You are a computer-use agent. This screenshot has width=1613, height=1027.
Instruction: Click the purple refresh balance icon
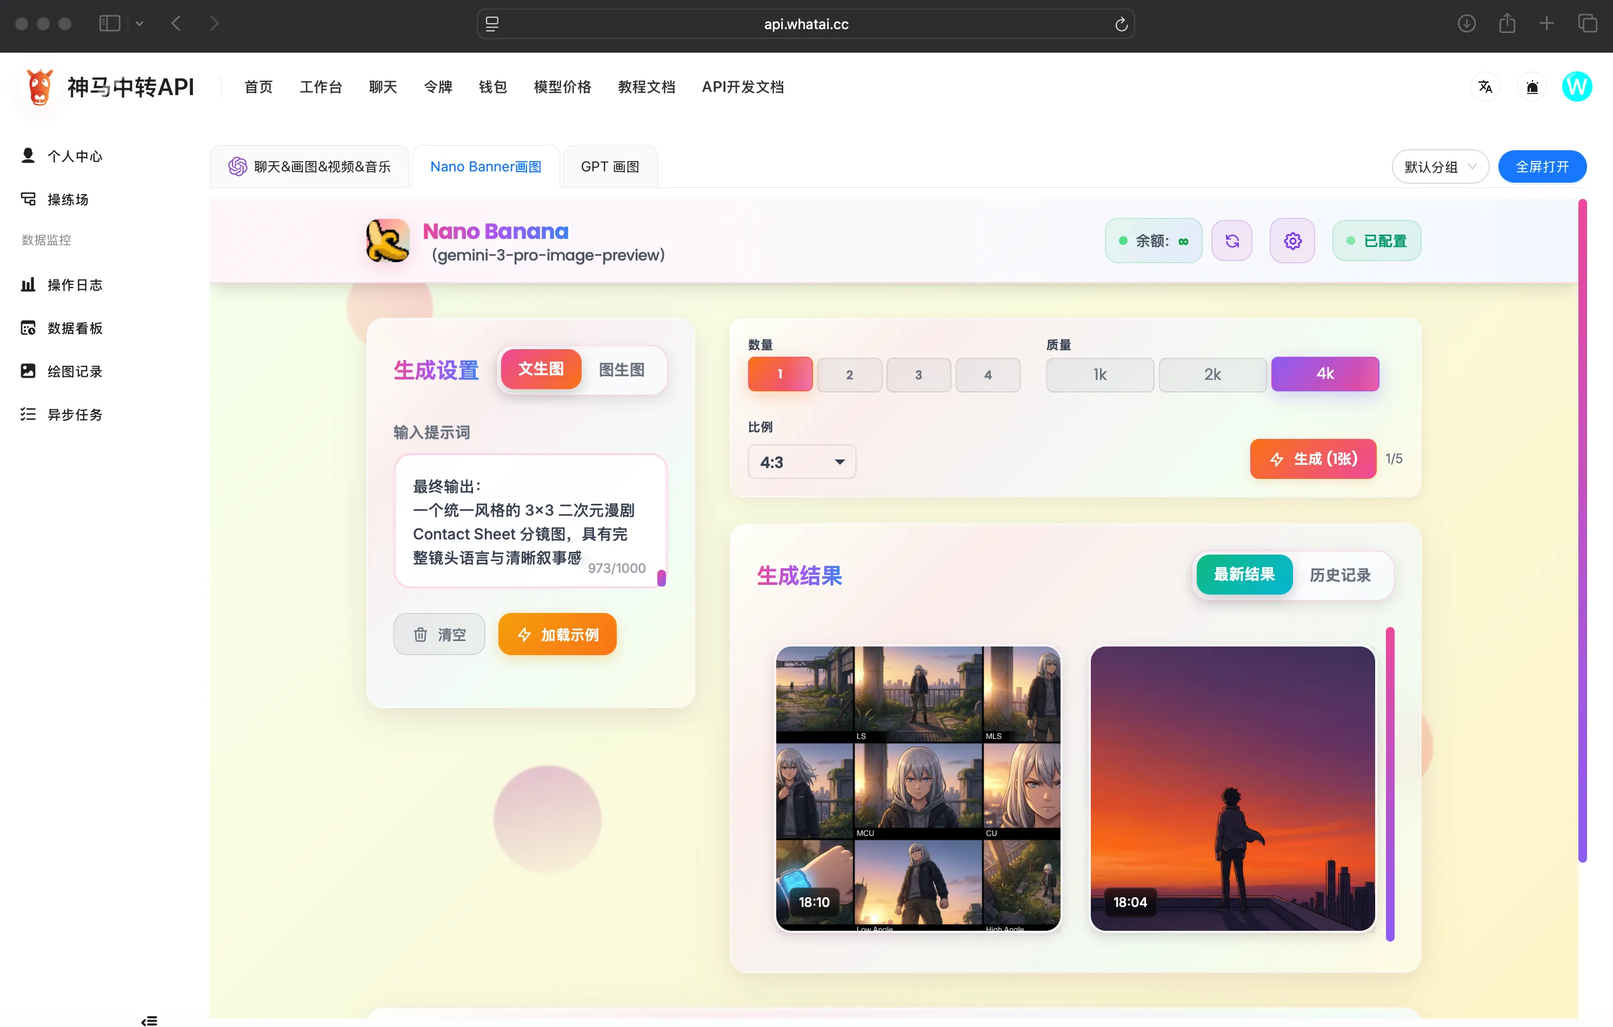click(1231, 241)
